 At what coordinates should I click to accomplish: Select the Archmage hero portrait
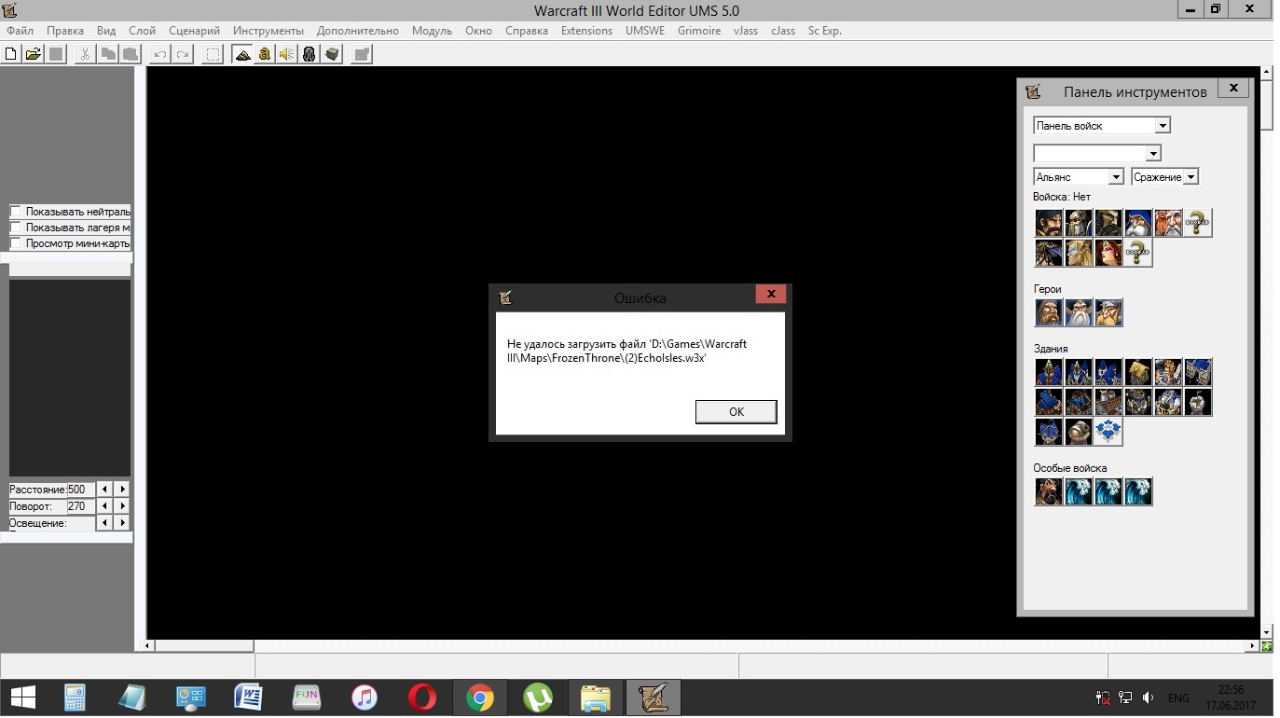[x=1079, y=312]
